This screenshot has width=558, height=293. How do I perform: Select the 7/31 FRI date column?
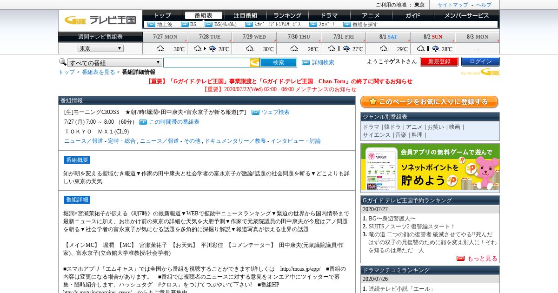coord(344,37)
